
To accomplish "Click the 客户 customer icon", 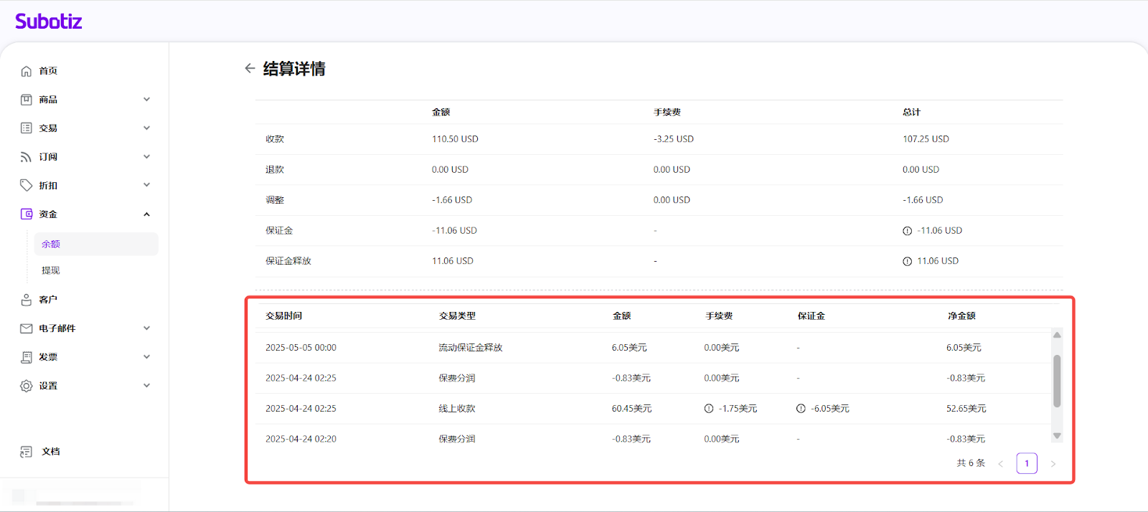I will click(x=27, y=300).
